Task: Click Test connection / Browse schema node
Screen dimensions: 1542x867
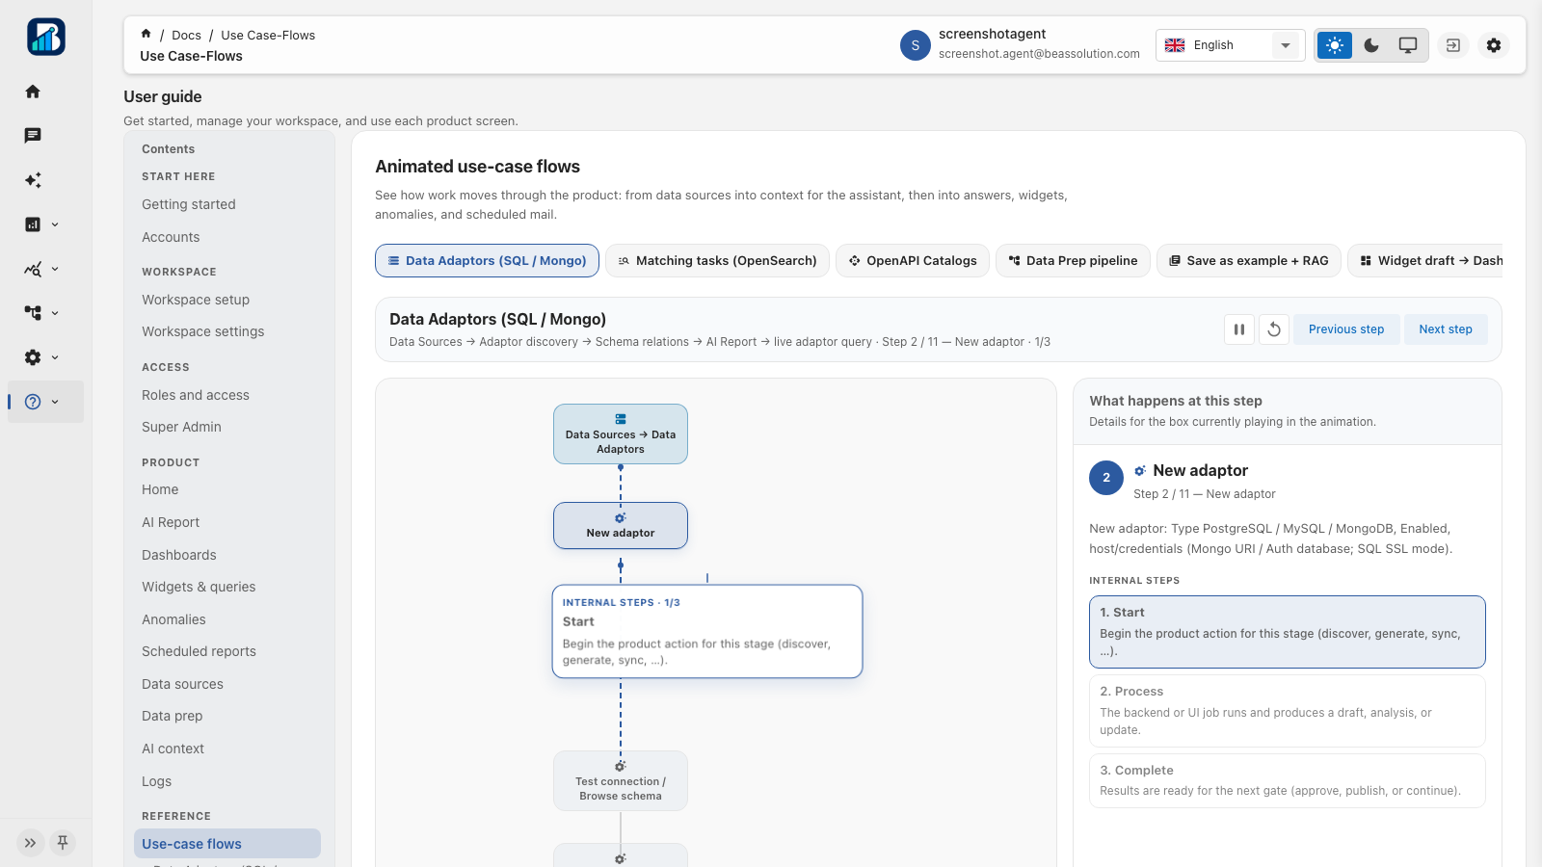Action: pos(621,781)
